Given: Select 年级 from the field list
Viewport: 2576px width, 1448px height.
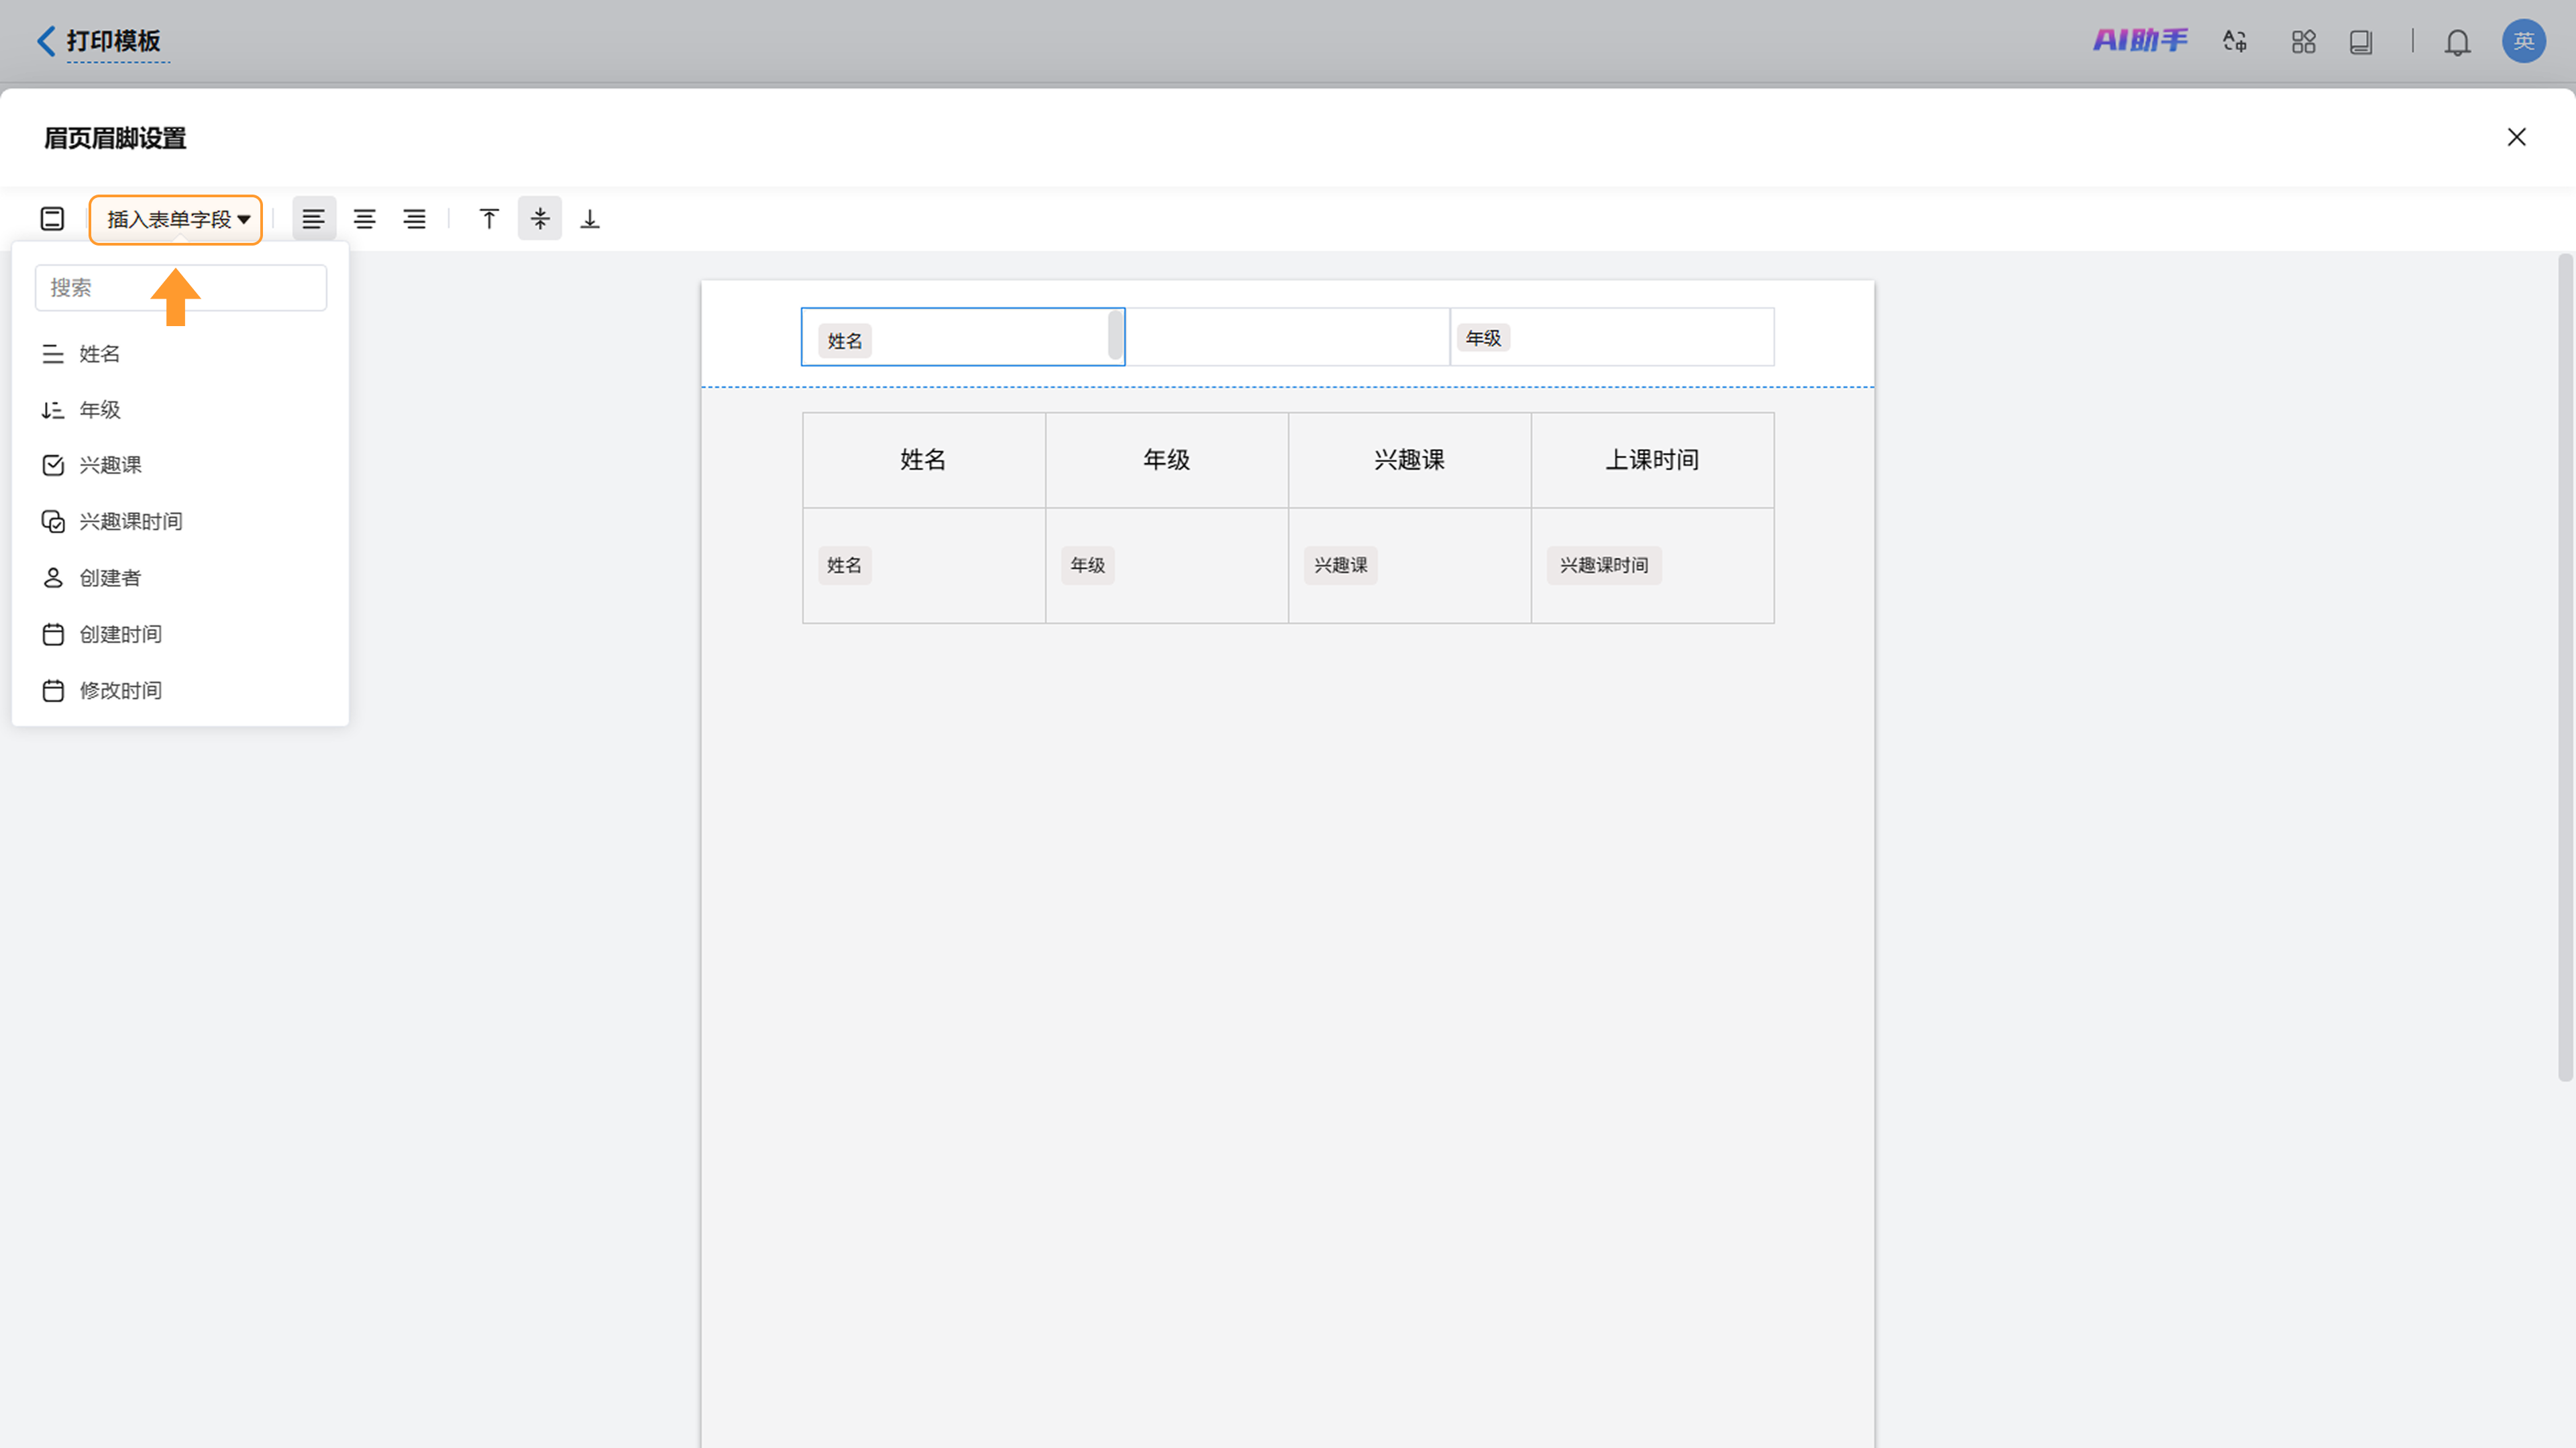Looking at the screenshot, I should coord(180,410).
